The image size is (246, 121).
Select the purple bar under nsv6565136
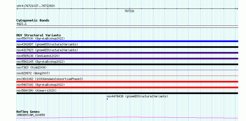coord(127,59)
